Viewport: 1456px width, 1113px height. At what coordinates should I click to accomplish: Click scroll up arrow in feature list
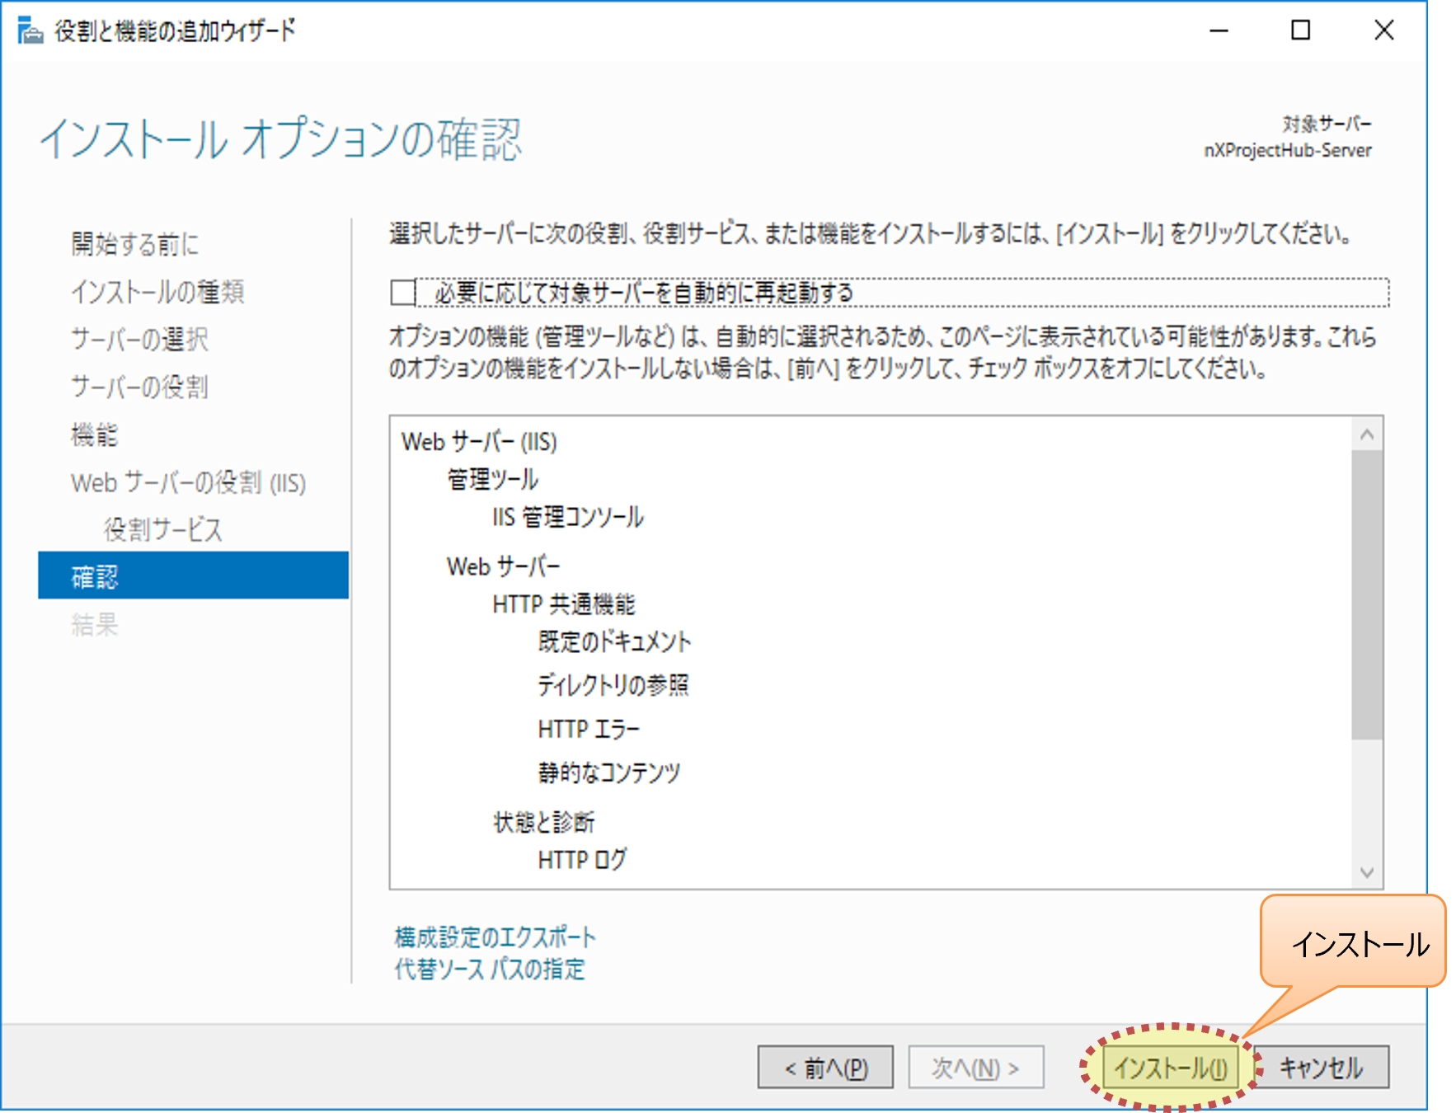[x=1367, y=434]
